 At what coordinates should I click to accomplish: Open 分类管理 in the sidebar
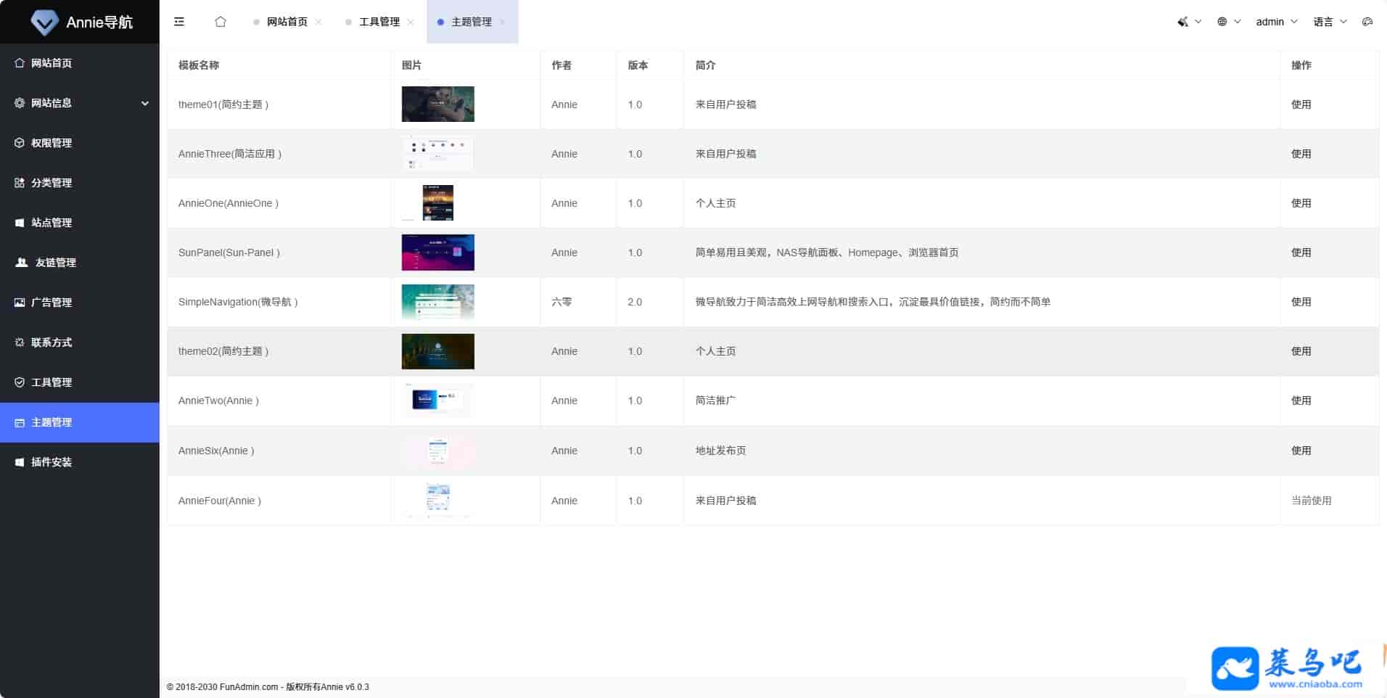coord(52,183)
